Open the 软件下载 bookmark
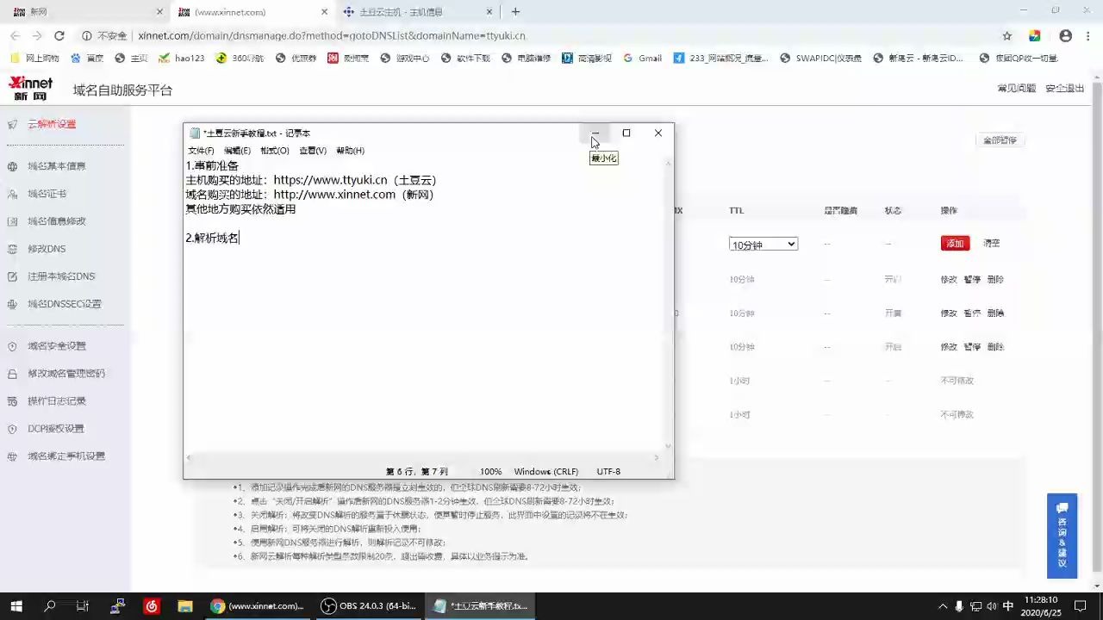Viewport: 1103px width, 620px height. pos(465,59)
